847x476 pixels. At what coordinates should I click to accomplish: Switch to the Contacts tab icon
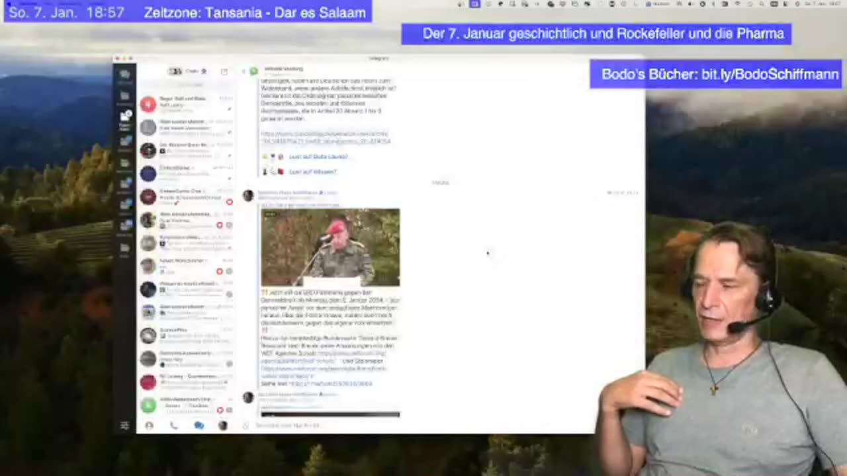coord(149,426)
